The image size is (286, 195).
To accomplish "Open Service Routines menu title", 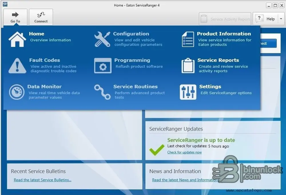I will [x=135, y=87].
